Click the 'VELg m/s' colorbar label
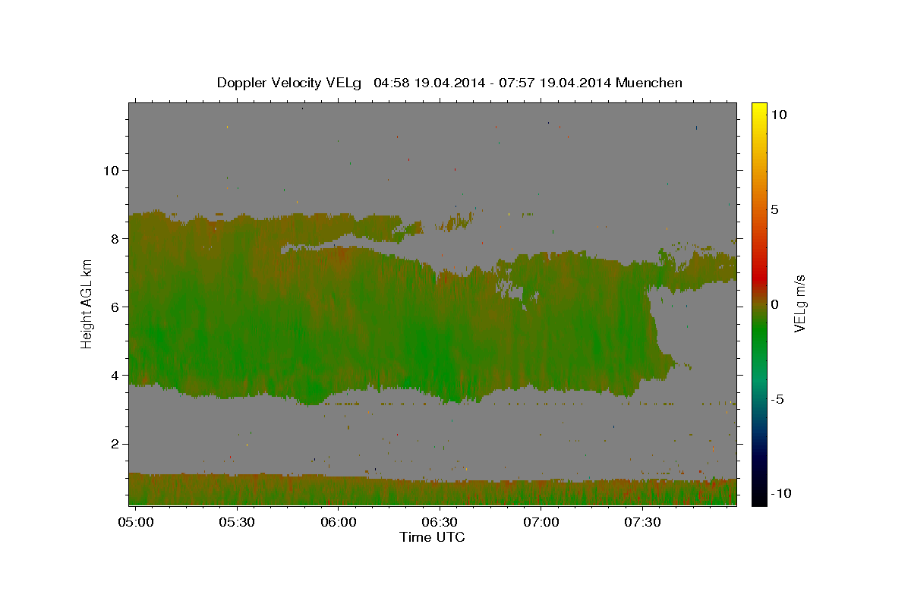The height and width of the screenshot is (607, 911). 799,304
